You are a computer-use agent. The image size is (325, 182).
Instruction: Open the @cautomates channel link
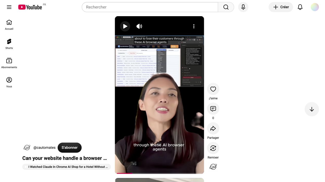pos(44,148)
